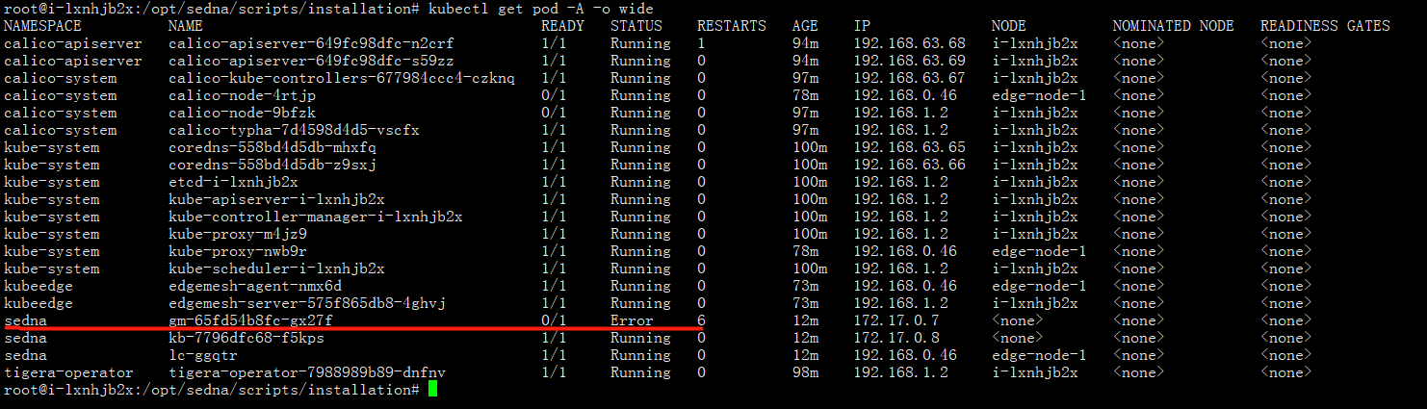
Task: Click the terminal cursor at the prompt
Action: pos(432,390)
